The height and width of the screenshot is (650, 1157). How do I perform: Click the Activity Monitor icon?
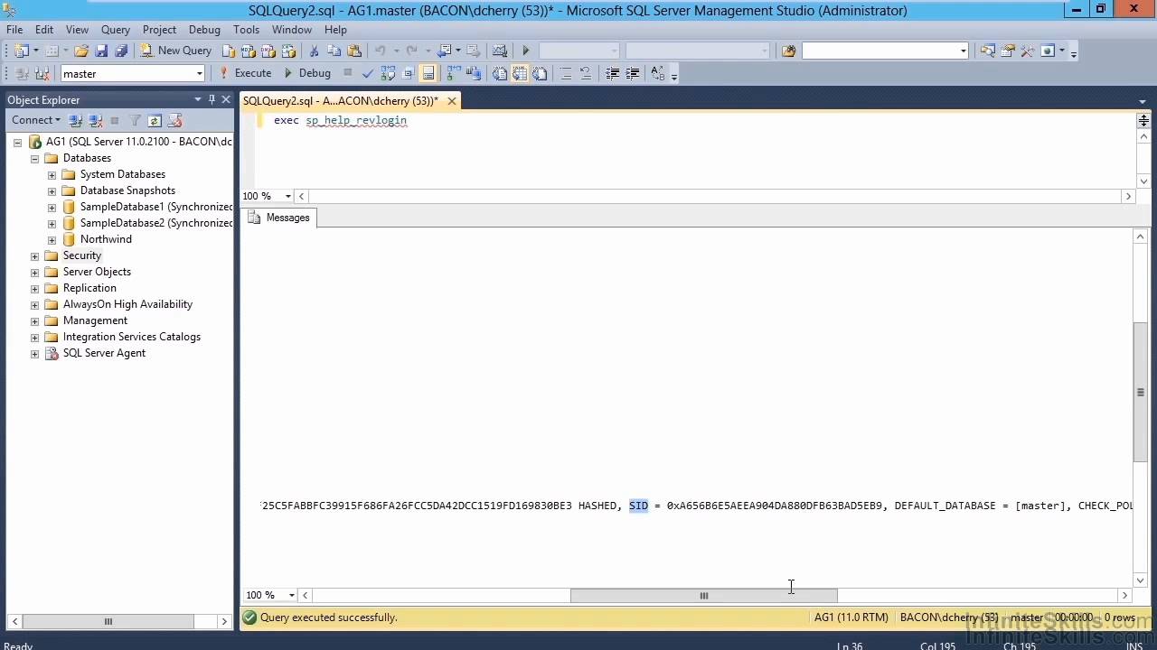(499, 51)
